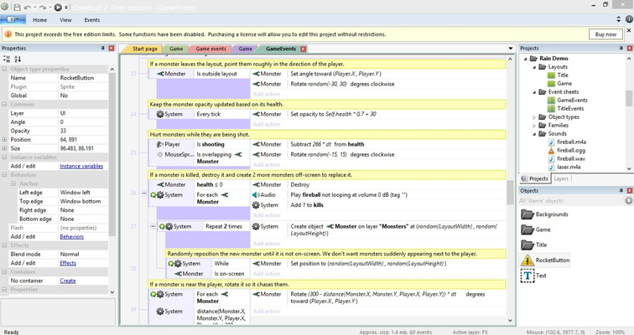Image resolution: width=634 pixels, height=335 pixels.
Task: Click the Buy now button
Action: coord(604,34)
